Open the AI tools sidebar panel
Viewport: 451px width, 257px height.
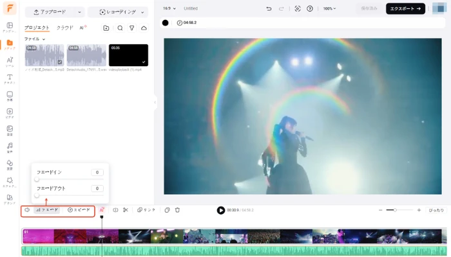coord(10,62)
